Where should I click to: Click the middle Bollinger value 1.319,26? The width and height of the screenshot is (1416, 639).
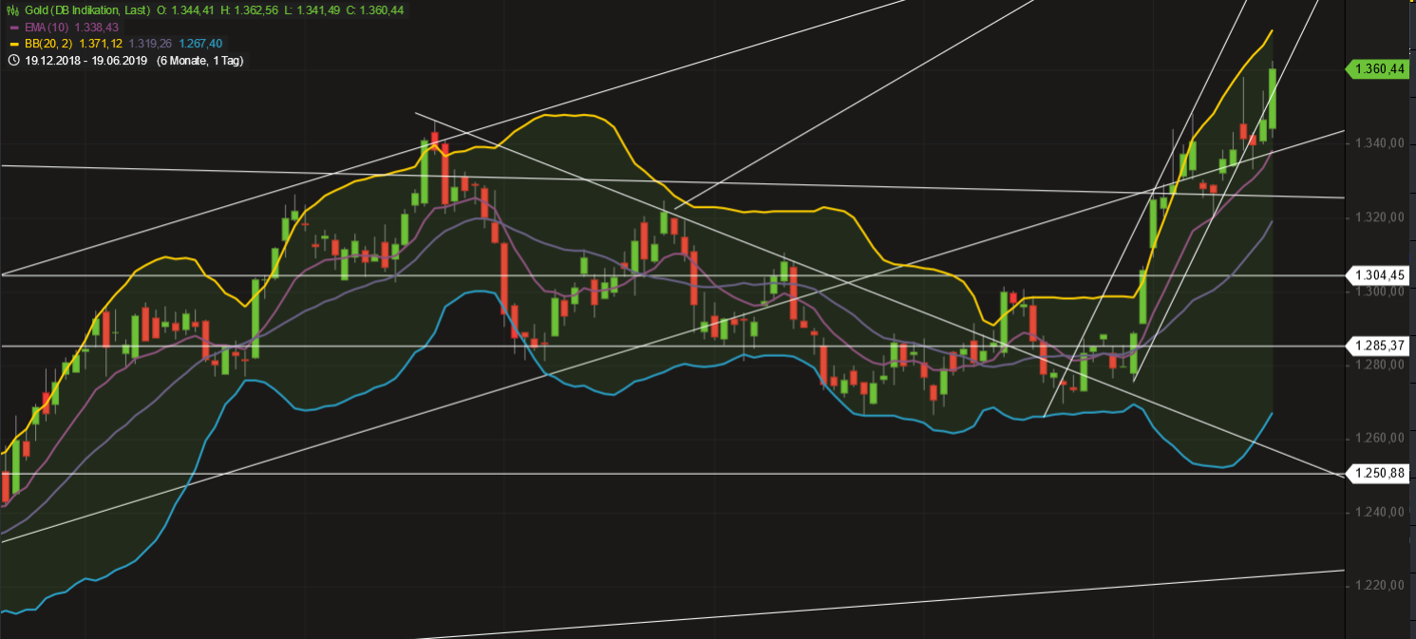coord(152,44)
